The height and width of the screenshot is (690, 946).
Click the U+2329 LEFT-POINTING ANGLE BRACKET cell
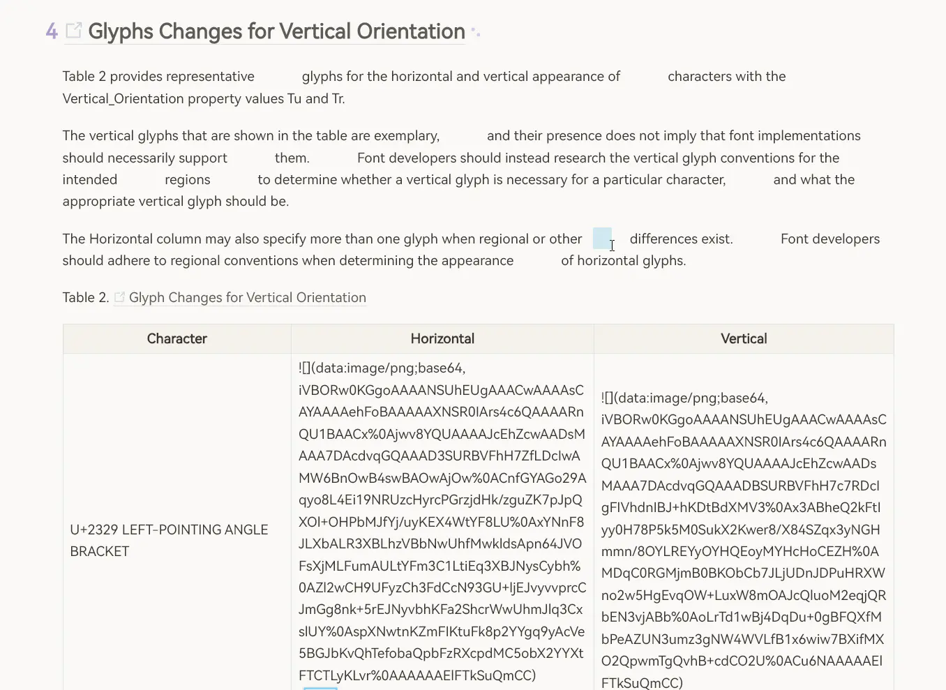pyautogui.click(x=169, y=540)
